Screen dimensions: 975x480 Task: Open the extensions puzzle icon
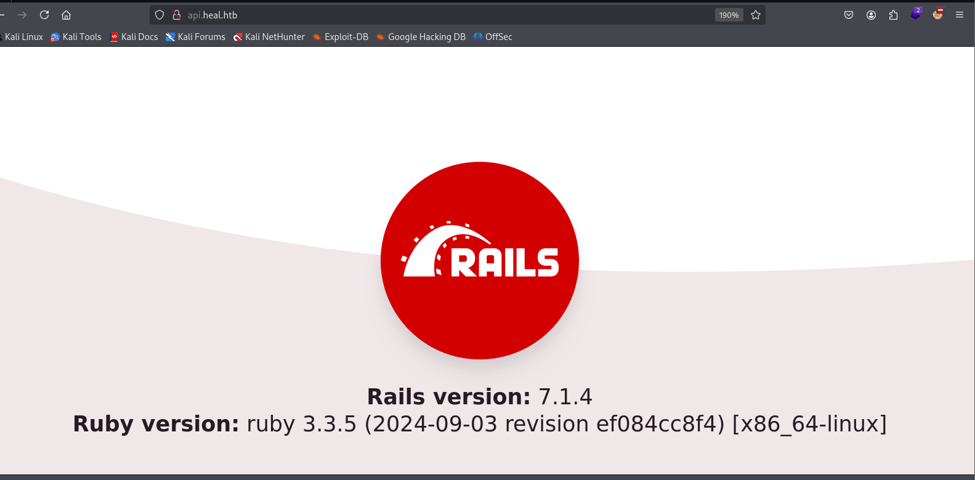point(893,15)
